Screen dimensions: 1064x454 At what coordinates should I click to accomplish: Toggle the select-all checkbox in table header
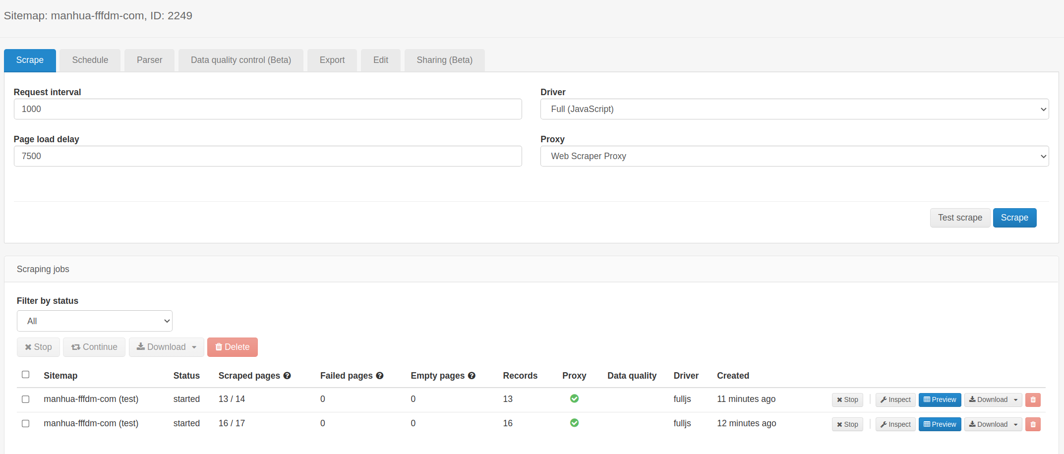[26, 375]
